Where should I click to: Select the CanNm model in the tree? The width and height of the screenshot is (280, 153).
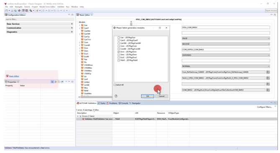(87, 31)
